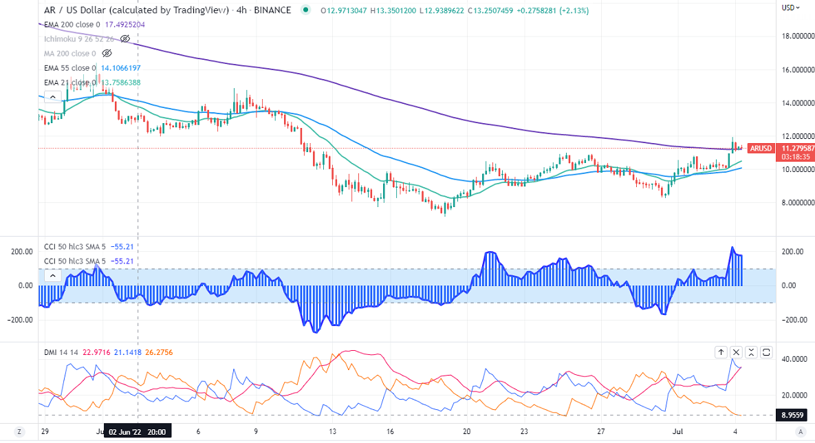Click the +0.2758281 (+2.13%) change value
This screenshot has height=443, width=815.
[x=552, y=10]
